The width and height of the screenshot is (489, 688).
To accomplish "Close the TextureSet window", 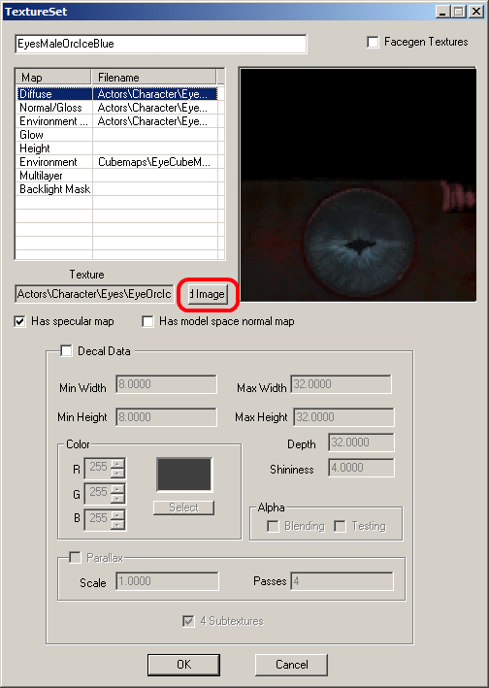I will click(x=476, y=12).
